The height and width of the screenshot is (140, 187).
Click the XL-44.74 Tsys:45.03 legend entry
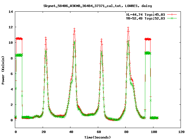pyautogui.click(x=146, y=15)
